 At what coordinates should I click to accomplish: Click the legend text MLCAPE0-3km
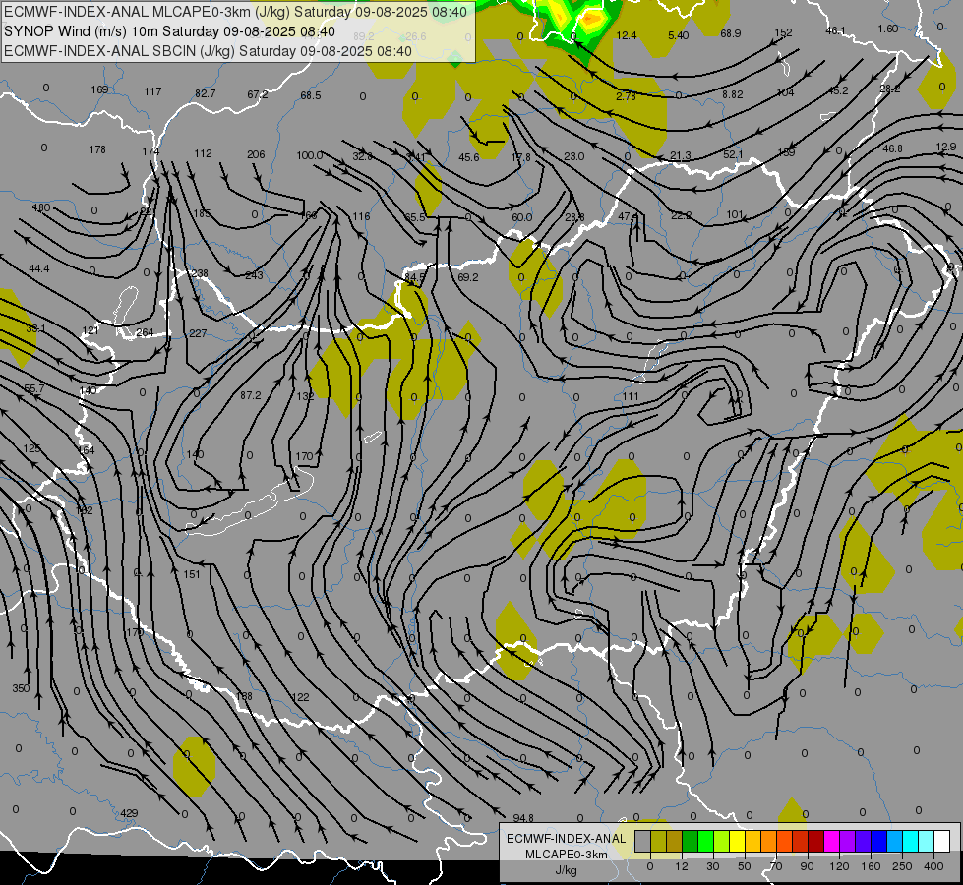point(567,855)
